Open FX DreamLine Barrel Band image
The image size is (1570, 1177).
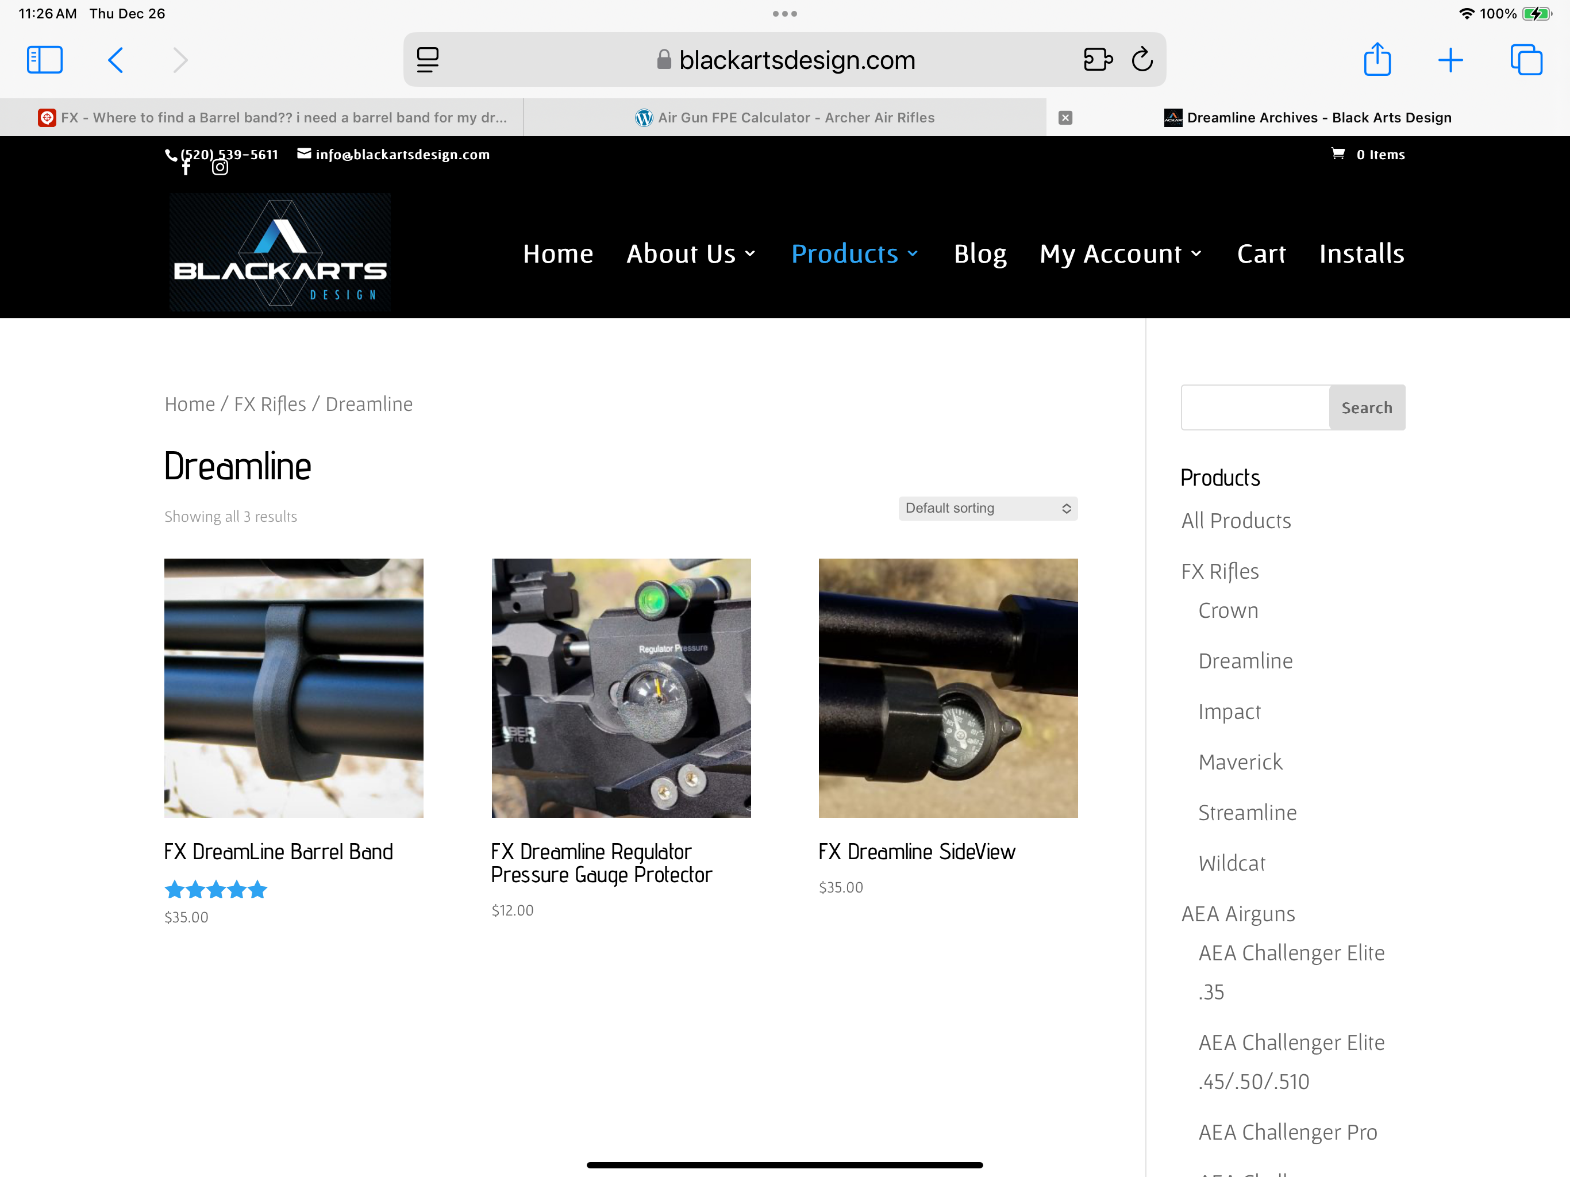click(294, 688)
